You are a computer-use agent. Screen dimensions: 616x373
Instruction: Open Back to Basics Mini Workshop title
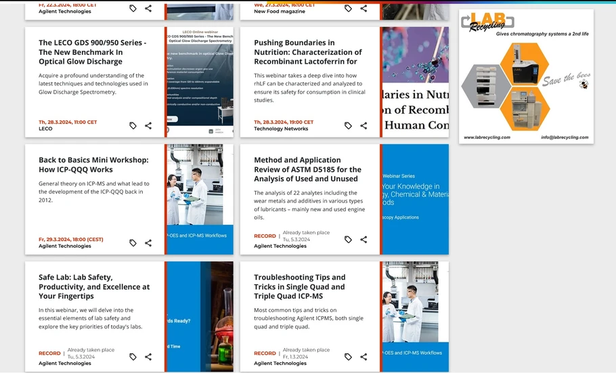click(93, 164)
